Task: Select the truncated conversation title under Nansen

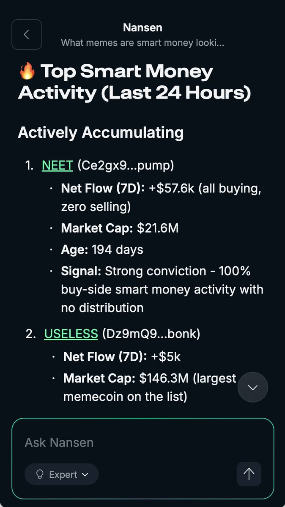Action: pyautogui.click(x=142, y=43)
